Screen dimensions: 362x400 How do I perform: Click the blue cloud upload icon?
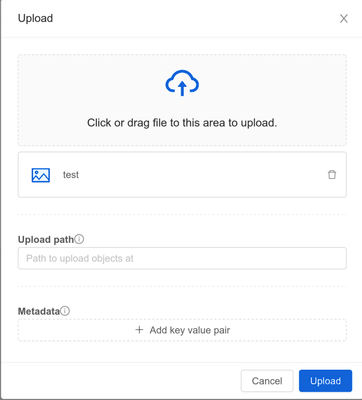click(182, 83)
